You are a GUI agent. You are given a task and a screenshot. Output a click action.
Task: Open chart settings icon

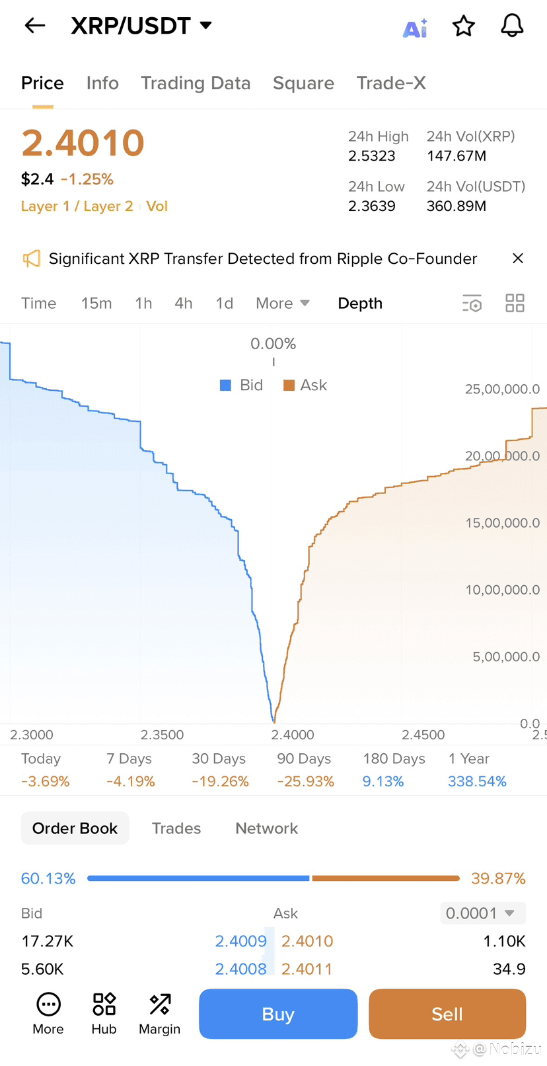[x=472, y=304]
